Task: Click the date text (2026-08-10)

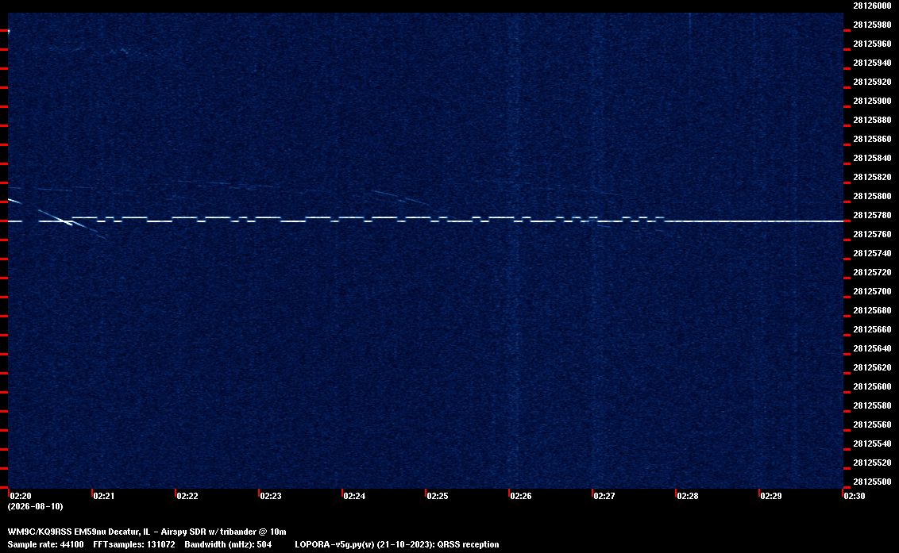Action: point(36,506)
